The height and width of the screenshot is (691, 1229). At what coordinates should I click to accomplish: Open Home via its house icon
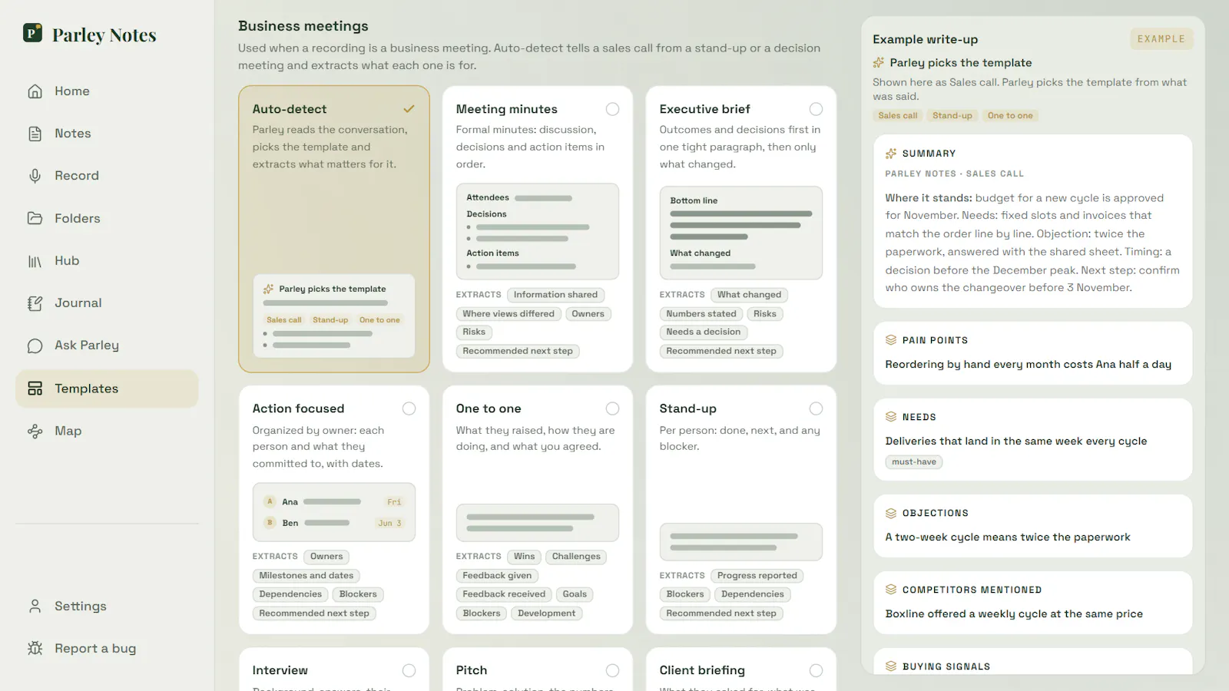click(35, 91)
